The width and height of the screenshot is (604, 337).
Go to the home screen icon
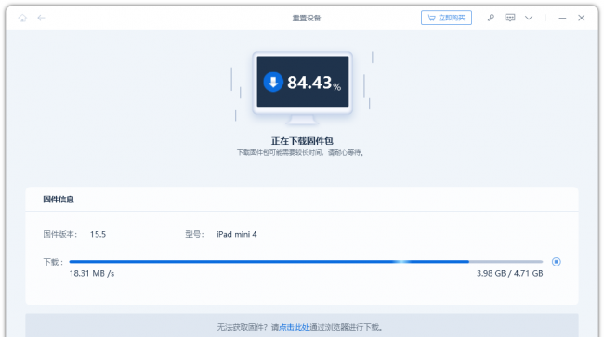[22, 18]
